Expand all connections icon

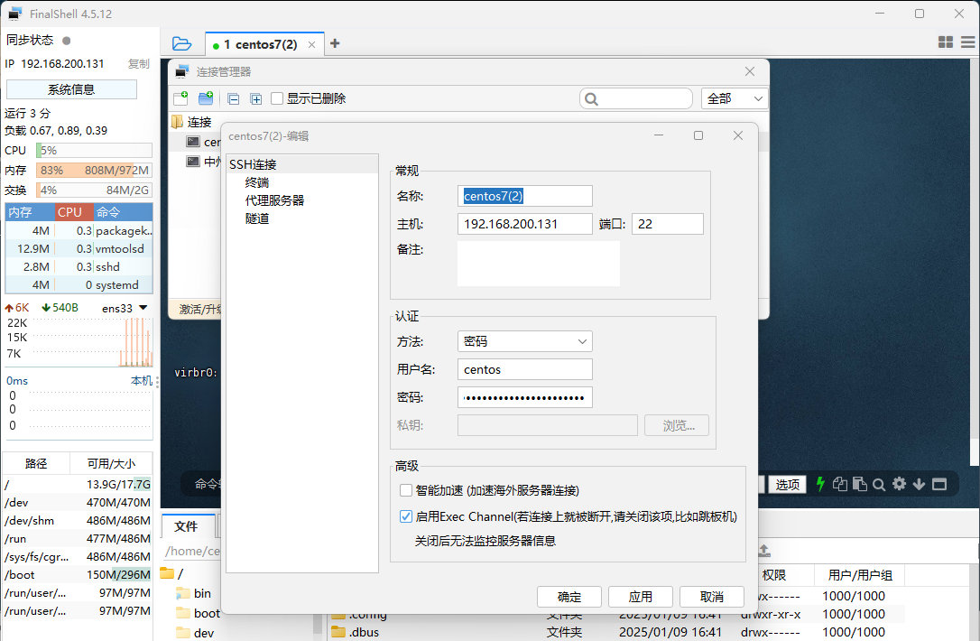[x=255, y=98]
